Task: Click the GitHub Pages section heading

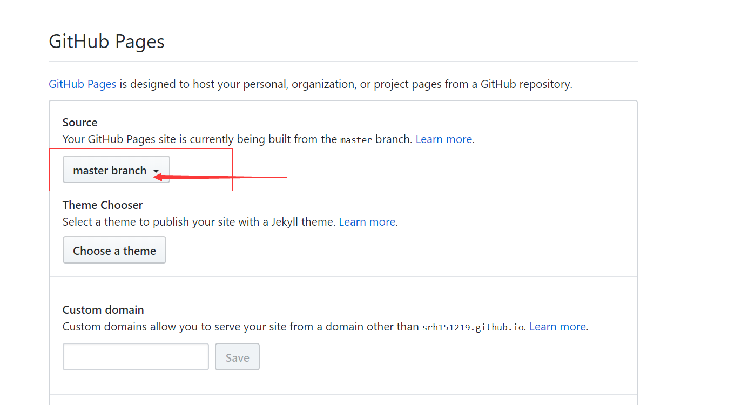Action: (106, 42)
